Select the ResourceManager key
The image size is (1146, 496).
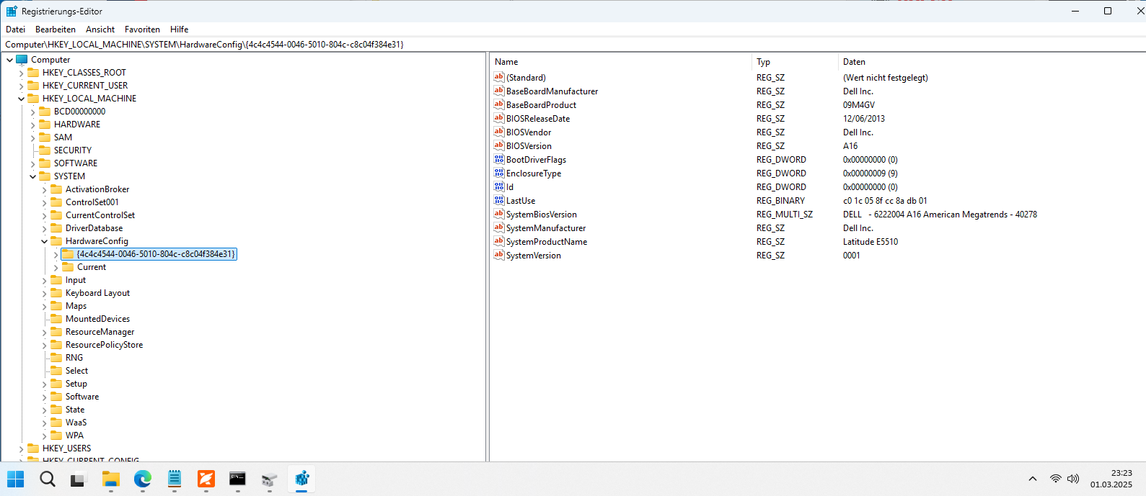point(100,332)
